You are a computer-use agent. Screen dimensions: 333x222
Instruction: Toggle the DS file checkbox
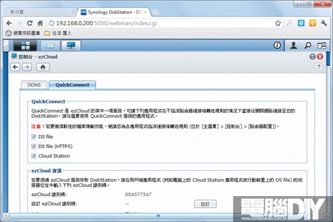pyautogui.click(x=34, y=137)
